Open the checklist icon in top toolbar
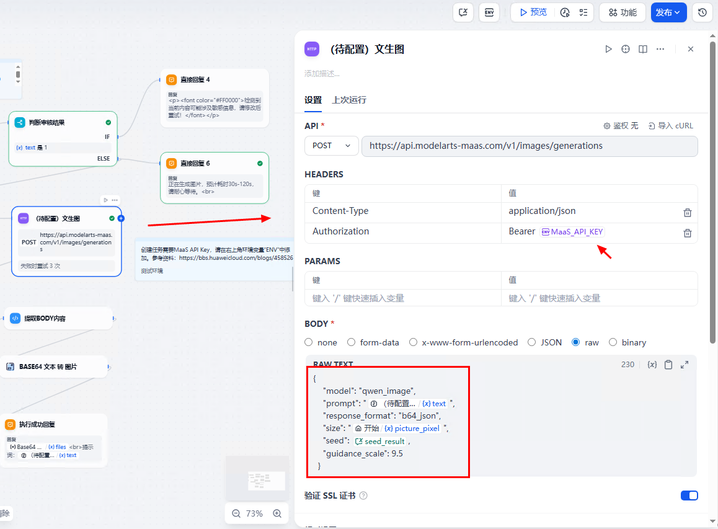This screenshot has width=718, height=529. click(x=583, y=12)
